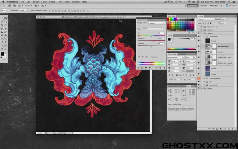The height and width of the screenshot is (149, 238).
Task: Open the Hue/Saturation preset dropdown
Action: pyautogui.click(x=157, y=23)
